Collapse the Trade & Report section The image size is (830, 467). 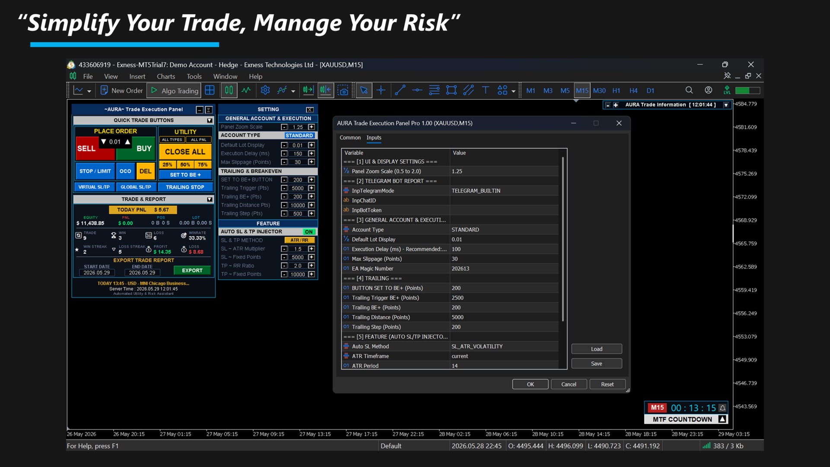pos(210,199)
